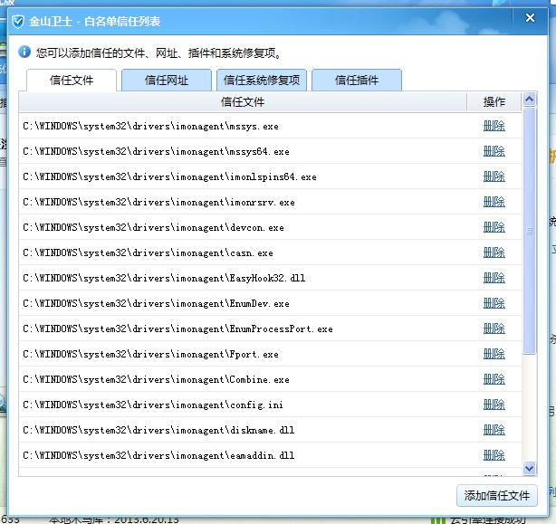Delete the EnumProcessPort.exe entry

click(494, 329)
